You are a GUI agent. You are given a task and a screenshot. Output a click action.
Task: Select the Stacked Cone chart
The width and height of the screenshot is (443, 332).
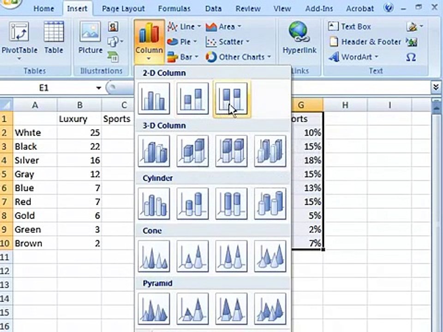192,256
